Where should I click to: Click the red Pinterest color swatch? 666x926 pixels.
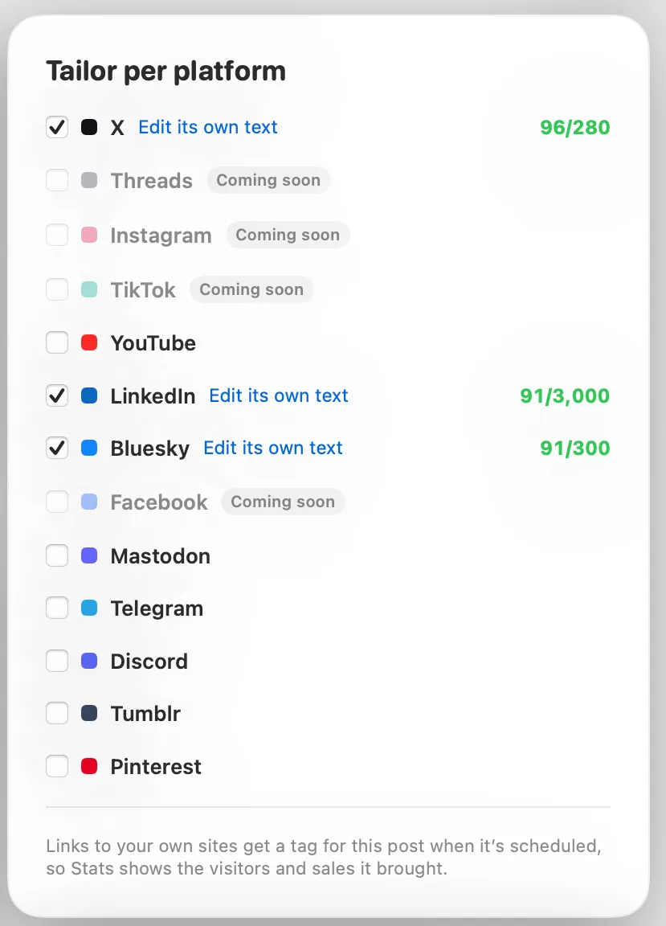point(89,767)
